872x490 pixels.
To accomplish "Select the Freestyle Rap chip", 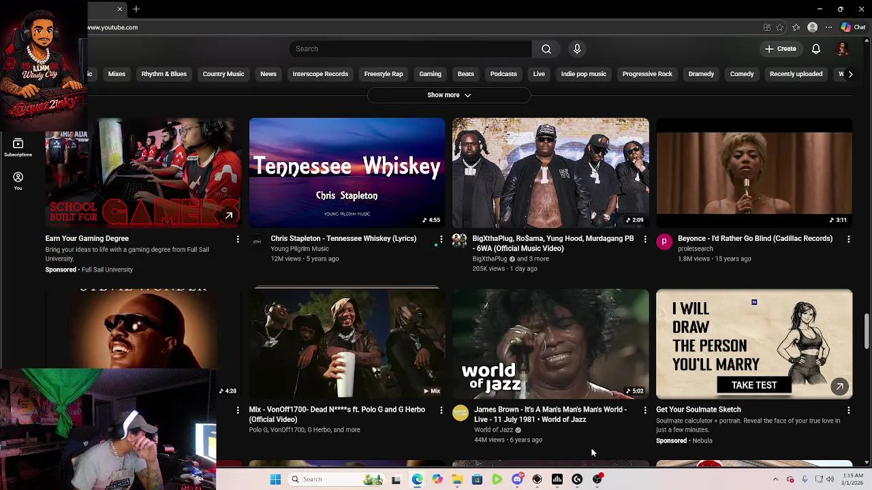I will 384,74.
